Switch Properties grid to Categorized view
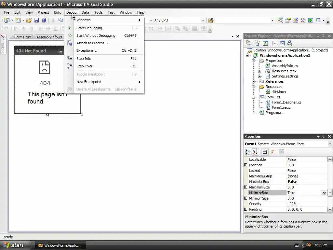Image resolution: width=333 pixels, height=250 pixels. pyautogui.click(x=247, y=152)
